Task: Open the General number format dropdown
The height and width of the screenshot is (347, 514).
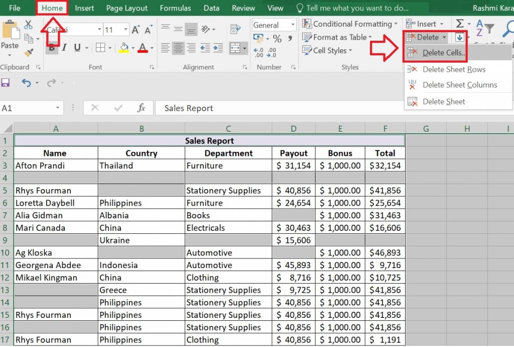Action: [293, 25]
